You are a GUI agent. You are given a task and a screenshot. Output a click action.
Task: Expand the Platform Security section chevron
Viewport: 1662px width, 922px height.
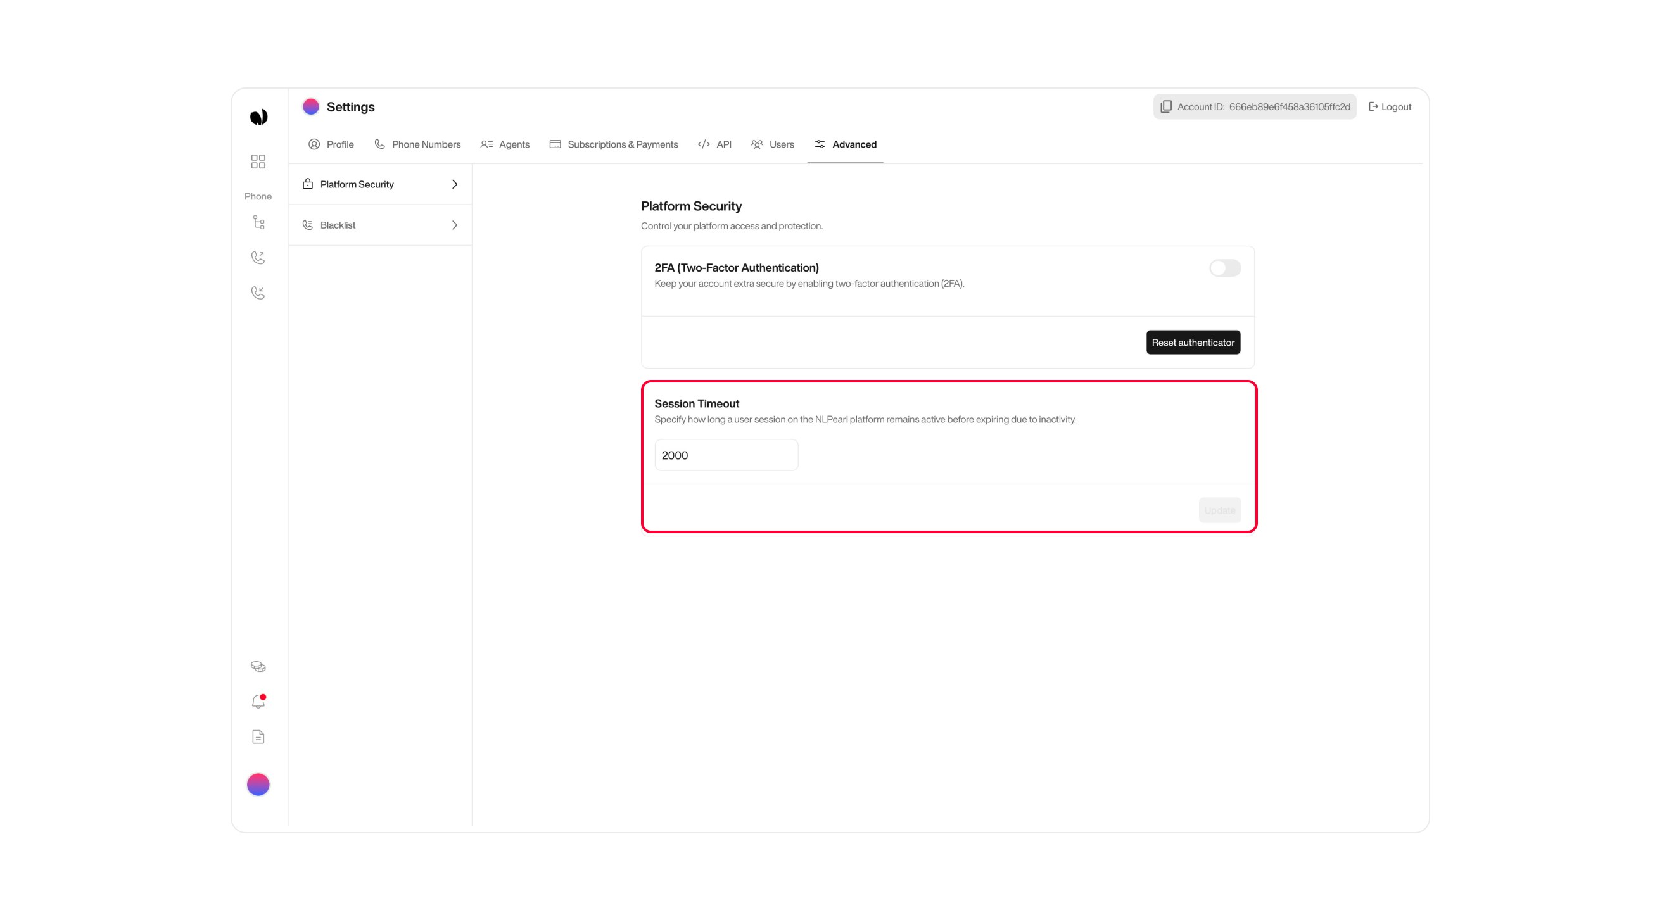454,184
